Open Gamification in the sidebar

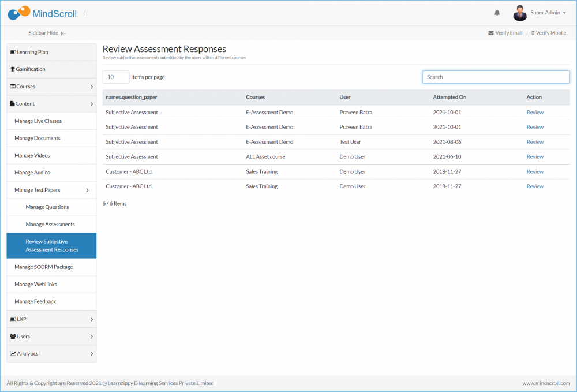tap(51, 69)
